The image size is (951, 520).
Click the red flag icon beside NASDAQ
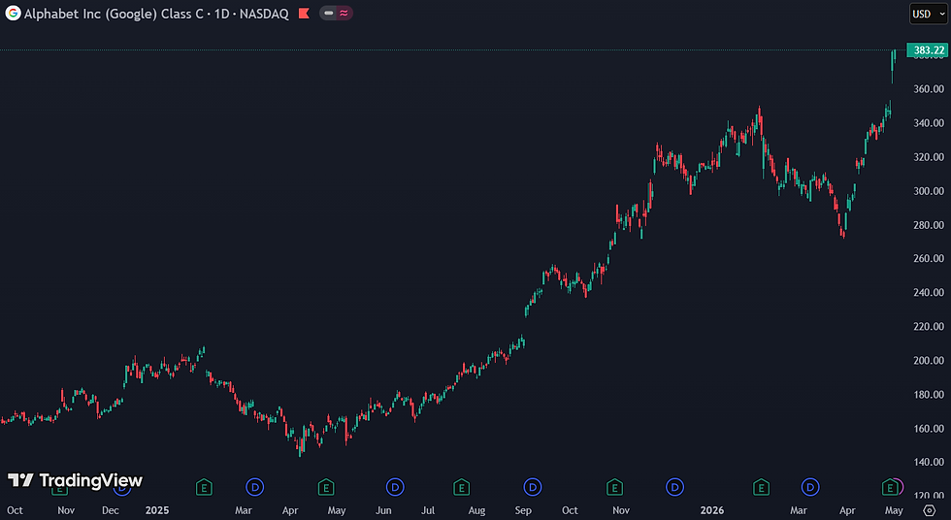pyautogui.click(x=304, y=14)
